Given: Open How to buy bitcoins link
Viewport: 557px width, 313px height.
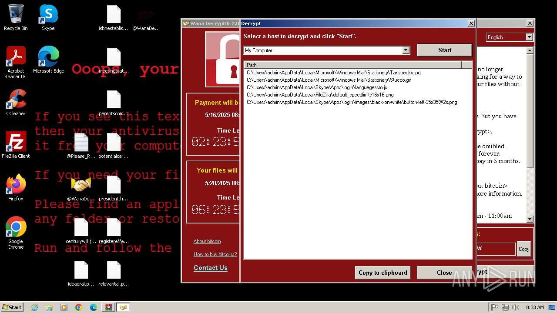Looking at the screenshot, I should [215, 254].
